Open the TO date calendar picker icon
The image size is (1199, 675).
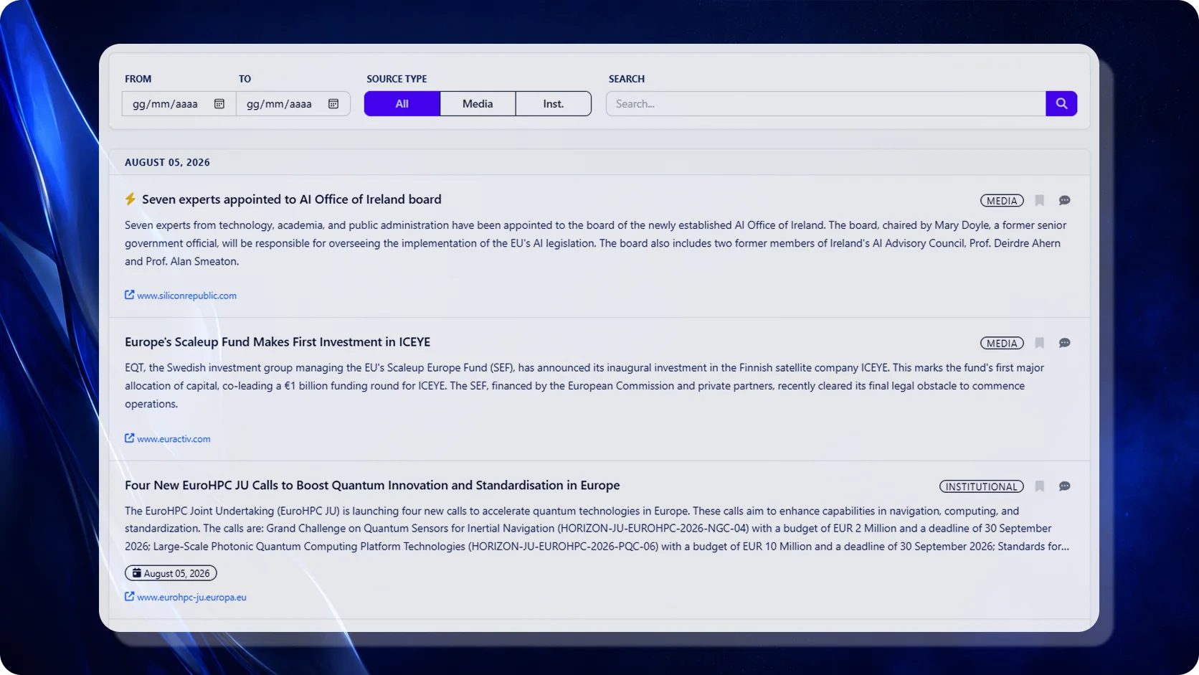(333, 104)
